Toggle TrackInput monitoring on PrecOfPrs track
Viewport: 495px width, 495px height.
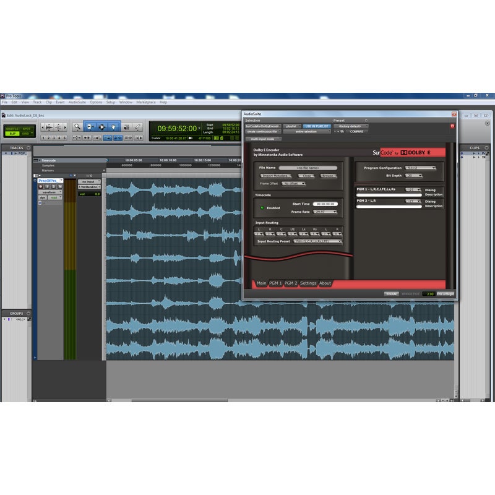point(47,187)
